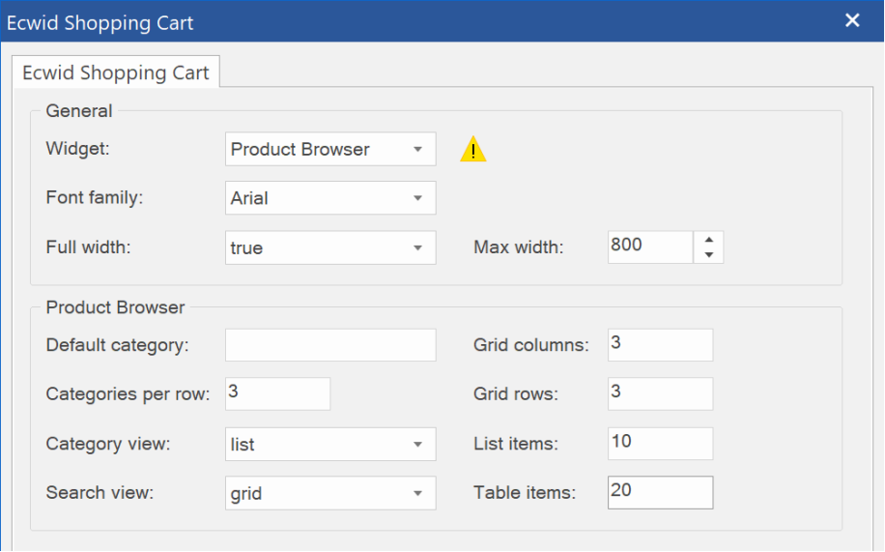Click the List items: label

point(515,444)
